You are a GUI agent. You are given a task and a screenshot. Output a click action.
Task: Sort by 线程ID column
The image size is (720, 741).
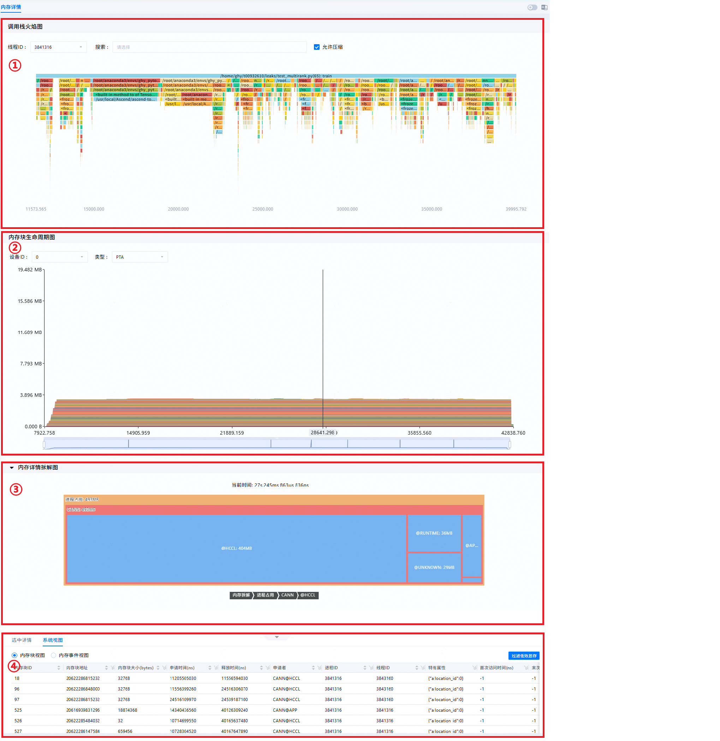pos(417,668)
